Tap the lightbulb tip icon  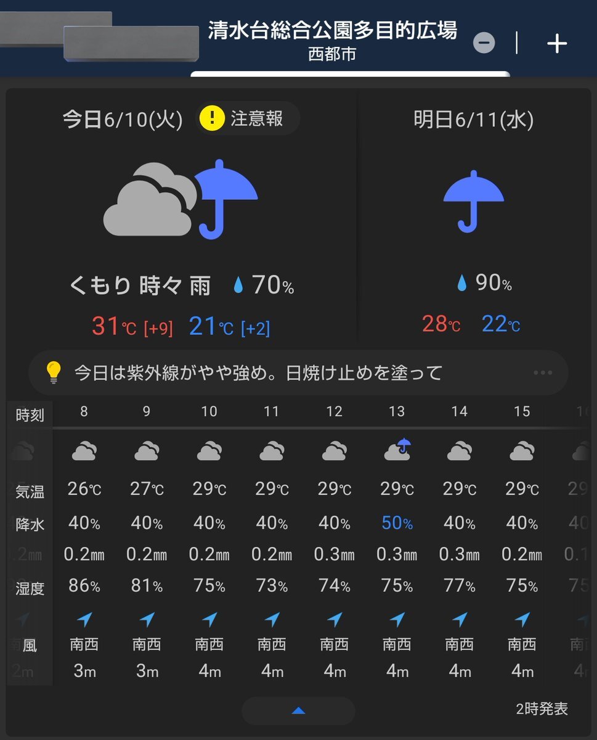click(x=54, y=372)
